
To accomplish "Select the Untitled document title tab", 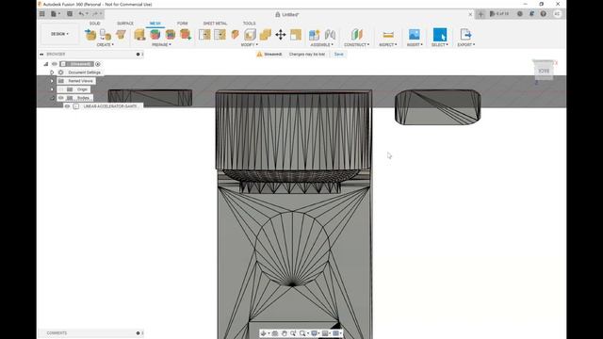I will pyautogui.click(x=287, y=15).
